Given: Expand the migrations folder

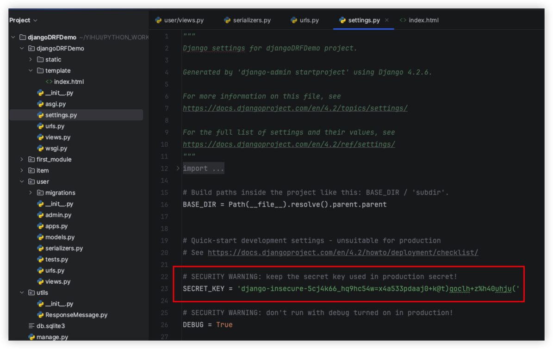Looking at the screenshot, I should 31,193.
